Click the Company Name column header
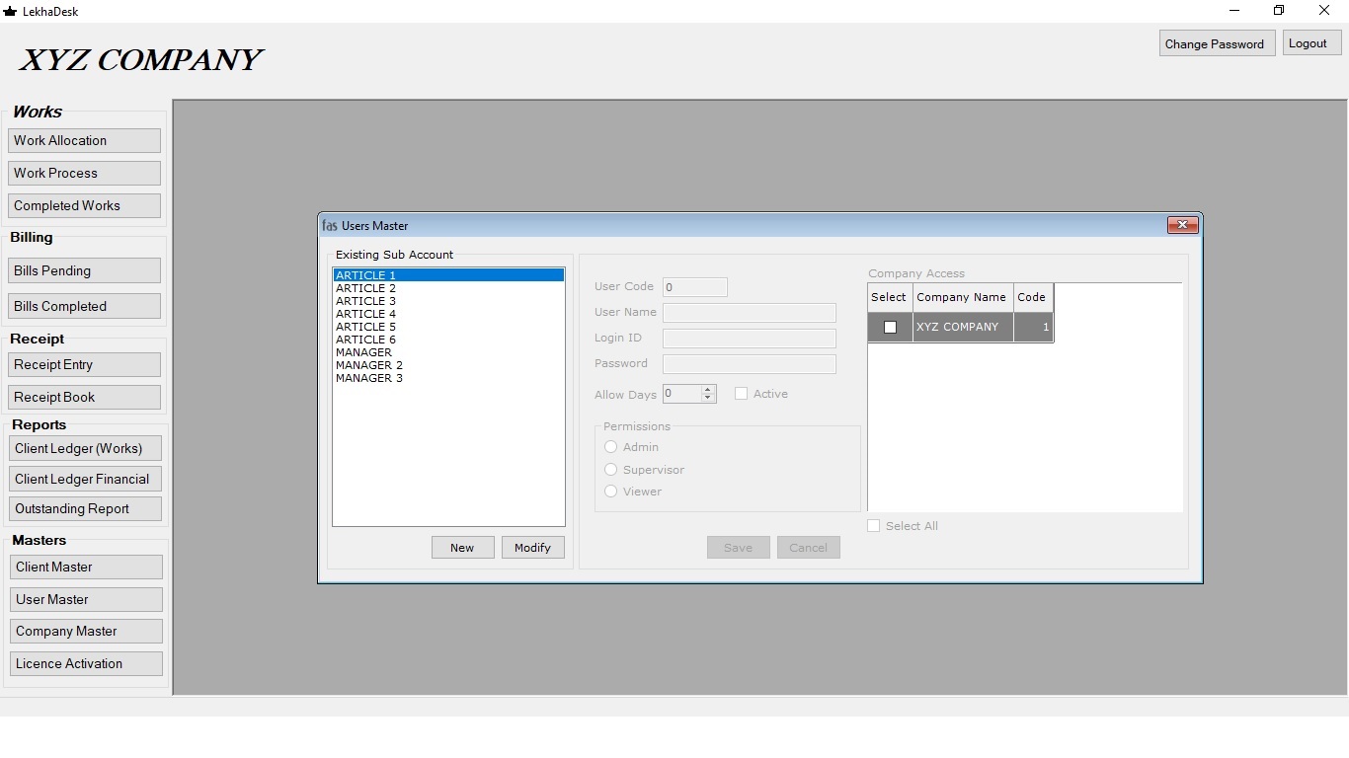1349x758 pixels. tap(963, 297)
